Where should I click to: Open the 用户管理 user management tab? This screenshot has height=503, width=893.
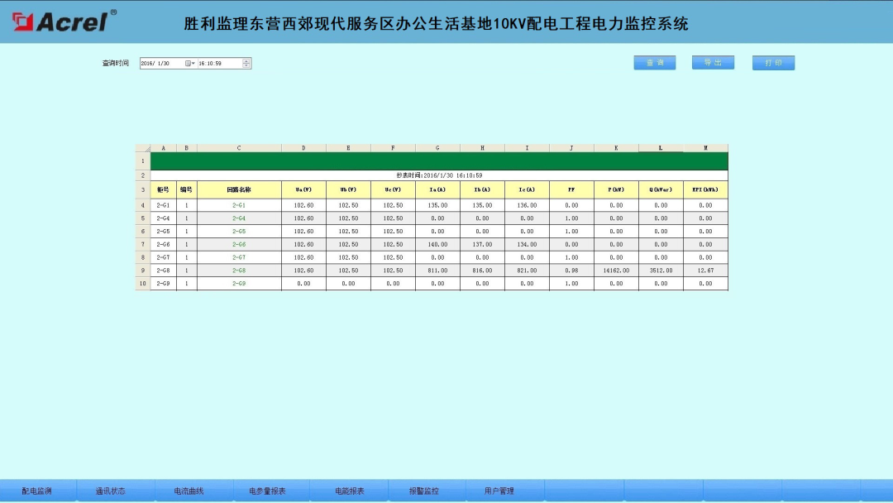pyautogui.click(x=499, y=490)
